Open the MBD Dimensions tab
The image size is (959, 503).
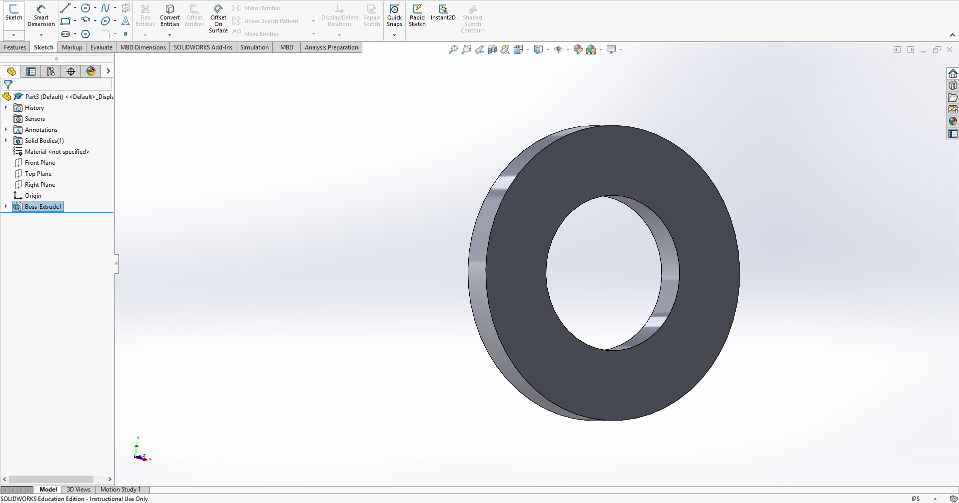pyautogui.click(x=143, y=47)
